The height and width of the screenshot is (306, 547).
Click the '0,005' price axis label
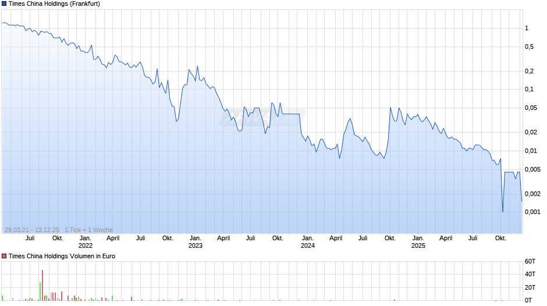point(532,169)
